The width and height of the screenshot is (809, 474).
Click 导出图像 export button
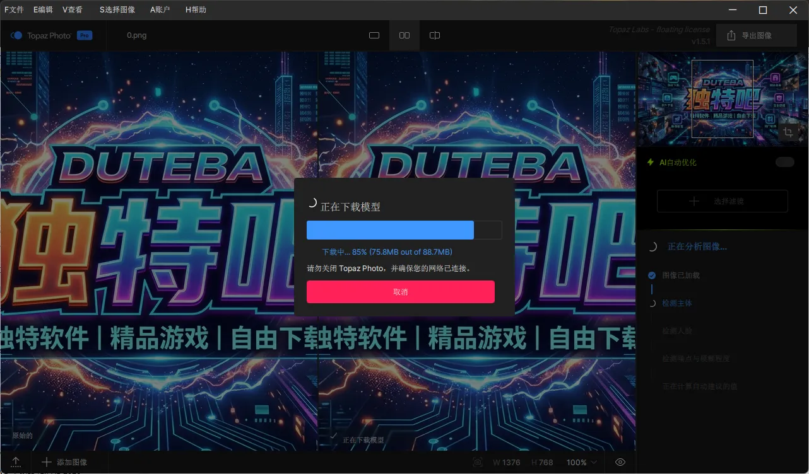click(757, 36)
